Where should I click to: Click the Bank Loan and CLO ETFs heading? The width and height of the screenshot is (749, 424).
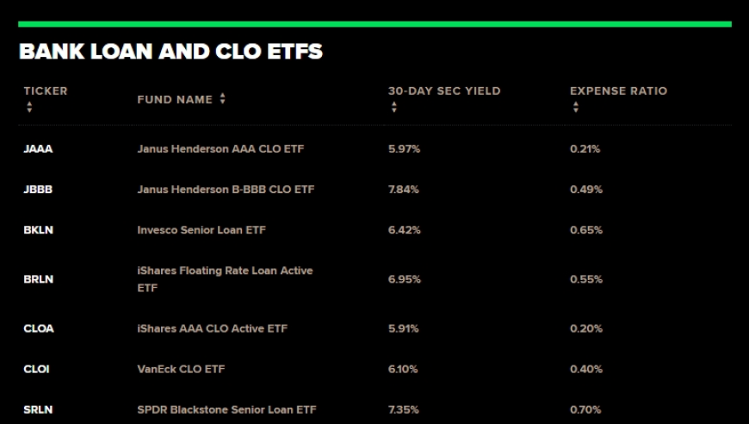tap(171, 52)
